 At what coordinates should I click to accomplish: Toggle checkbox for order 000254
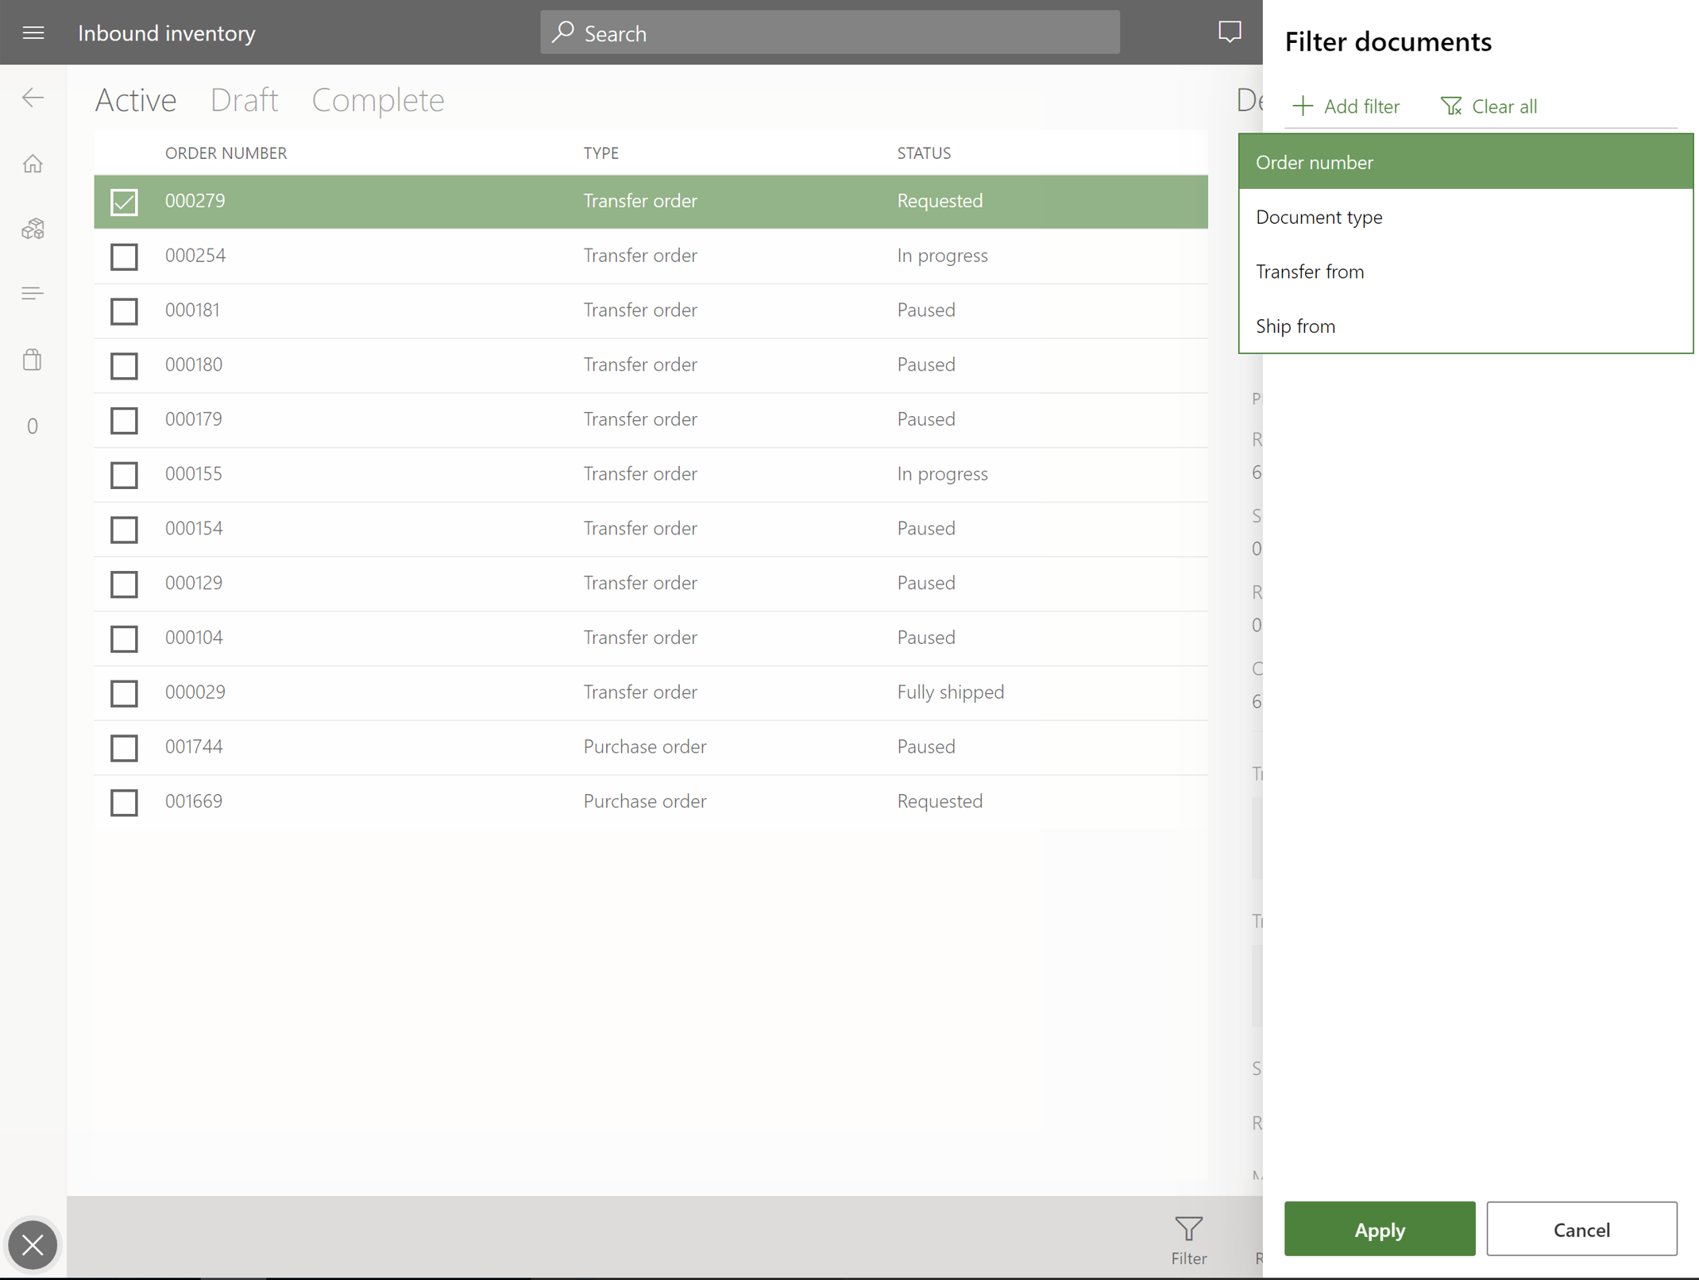pyautogui.click(x=124, y=256)
